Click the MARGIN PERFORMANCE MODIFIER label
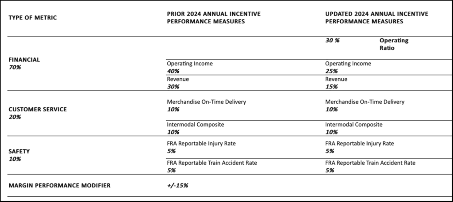The width and height of the screenshot is (453, 202). pos(60,185)
